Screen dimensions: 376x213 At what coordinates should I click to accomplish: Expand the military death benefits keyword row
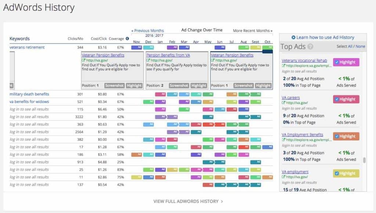(x=29, y=94)
